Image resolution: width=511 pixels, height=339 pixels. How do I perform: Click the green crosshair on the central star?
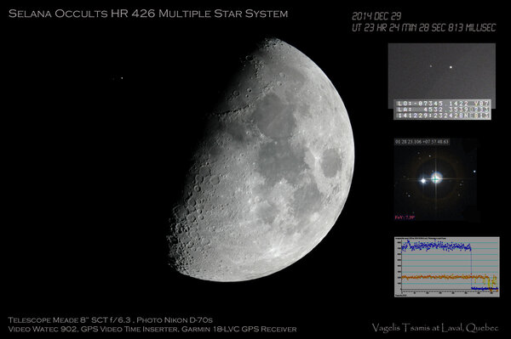[435, 178]
